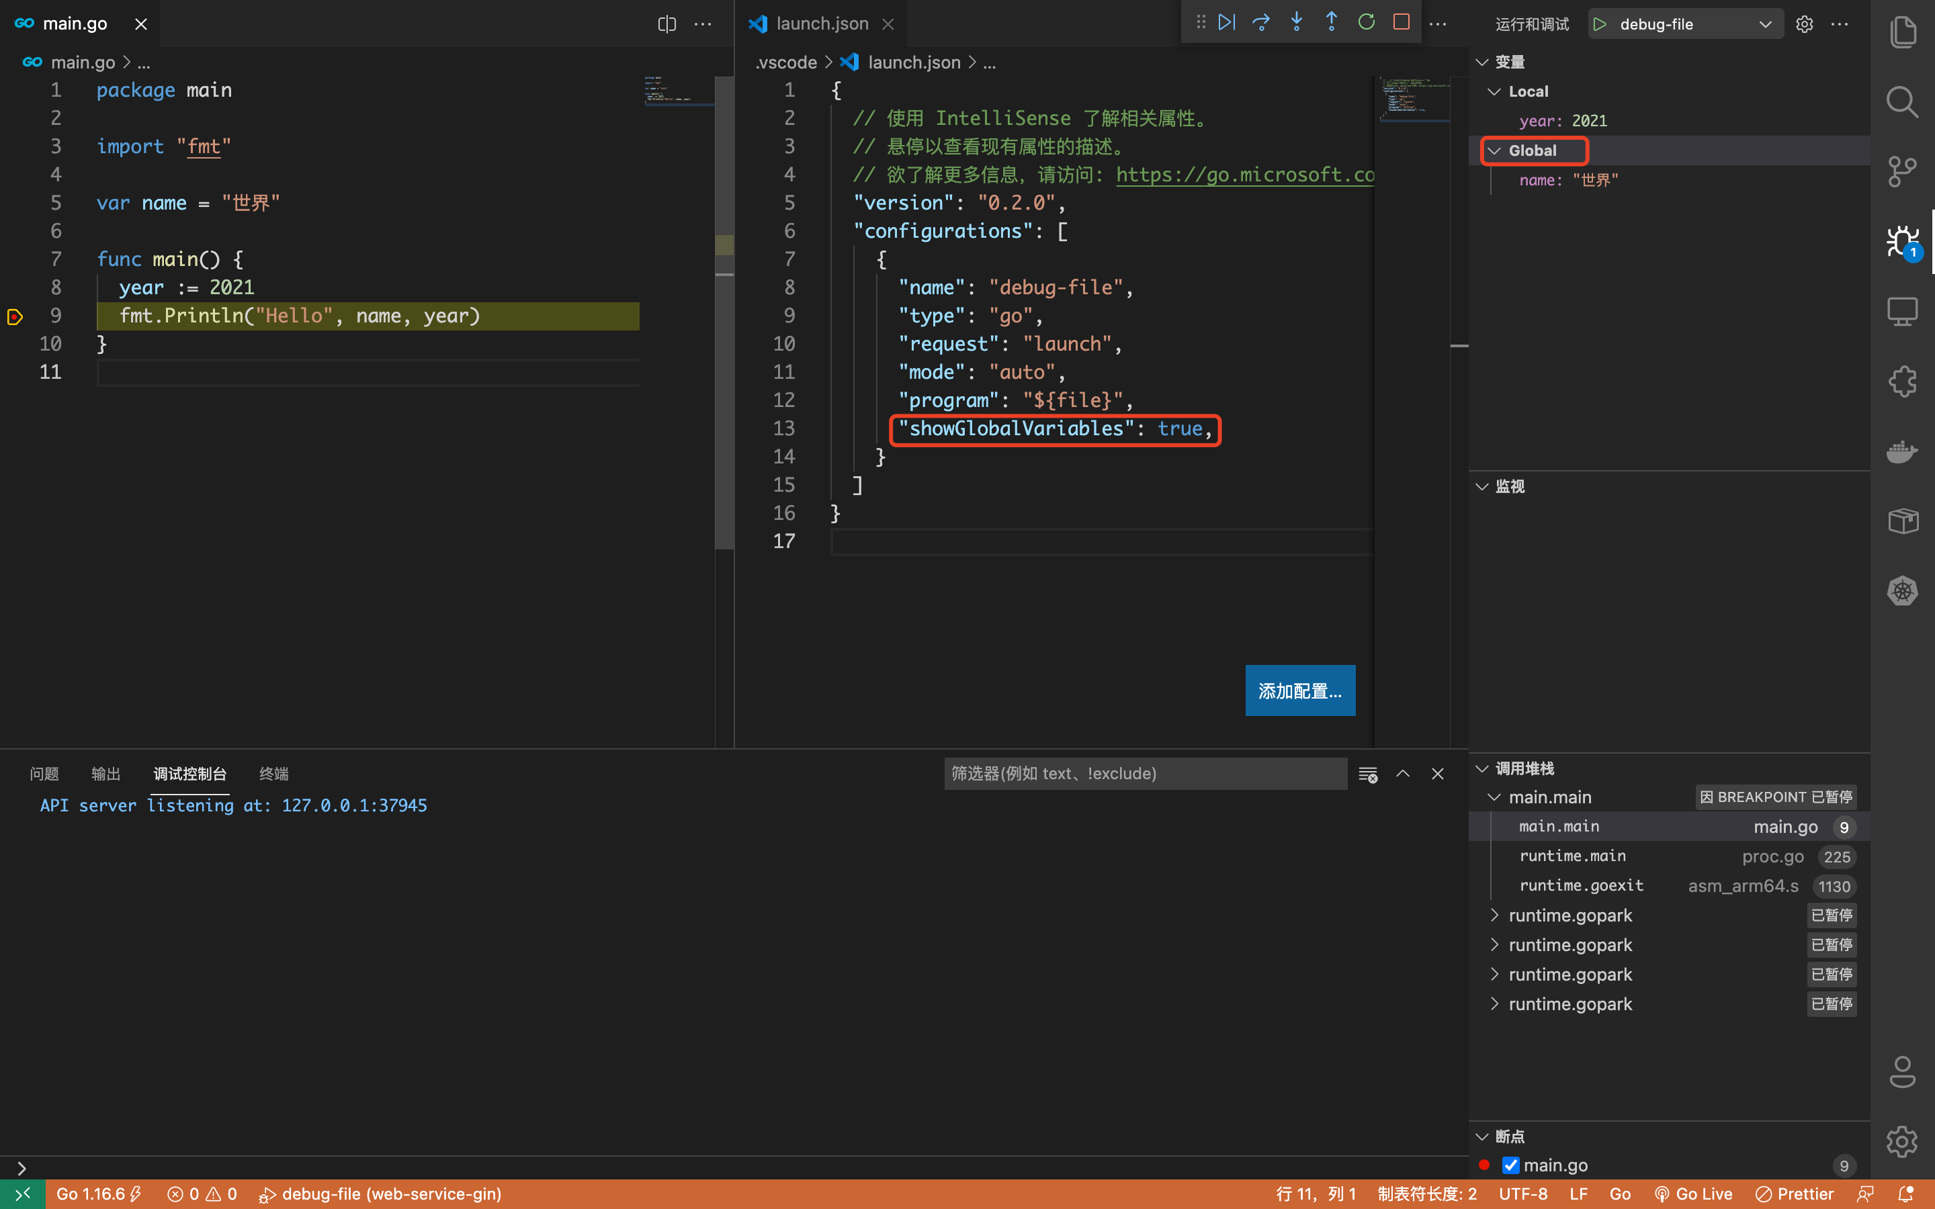Screen dimensions: 1935x1209
Task: Click the Step Into debug icon
Action: (1296, 22)
